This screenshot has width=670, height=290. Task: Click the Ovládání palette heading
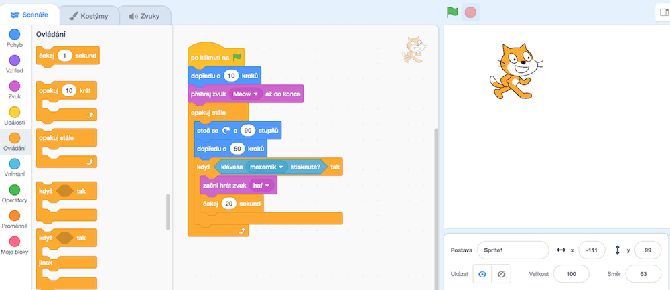51,34
